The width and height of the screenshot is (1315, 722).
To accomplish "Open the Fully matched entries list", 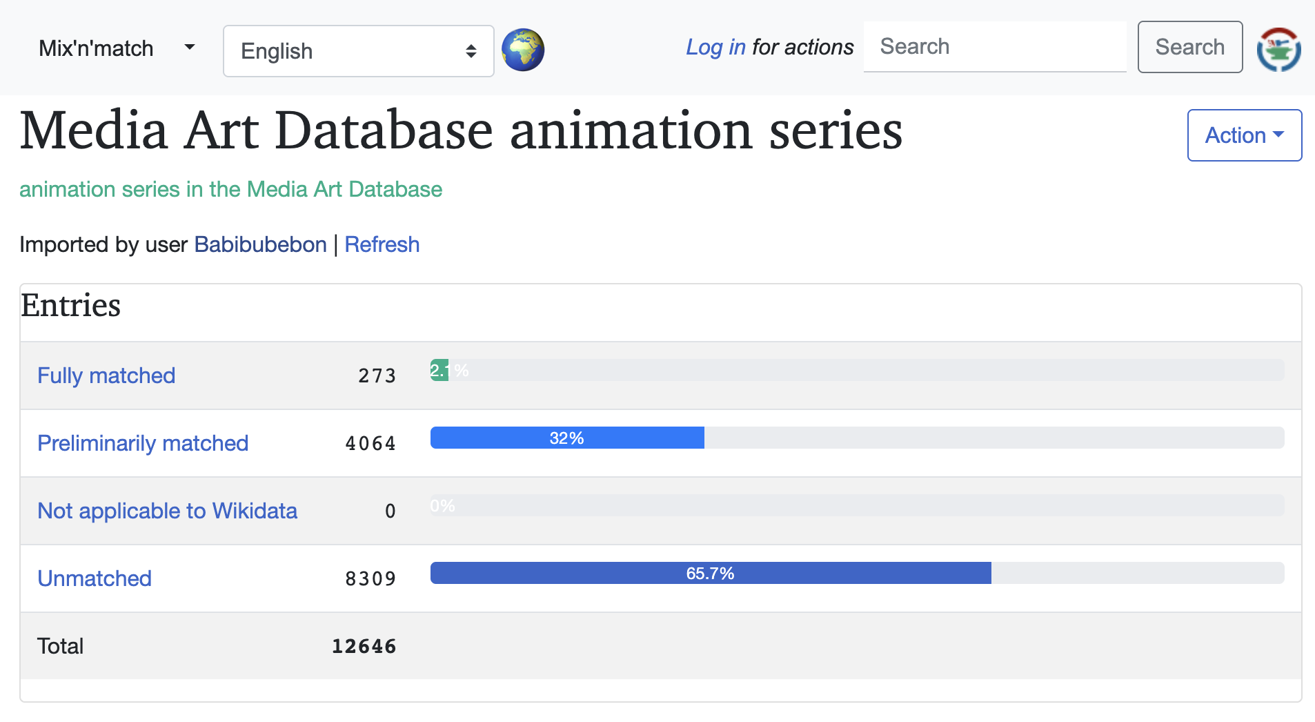I will (106, 375).
